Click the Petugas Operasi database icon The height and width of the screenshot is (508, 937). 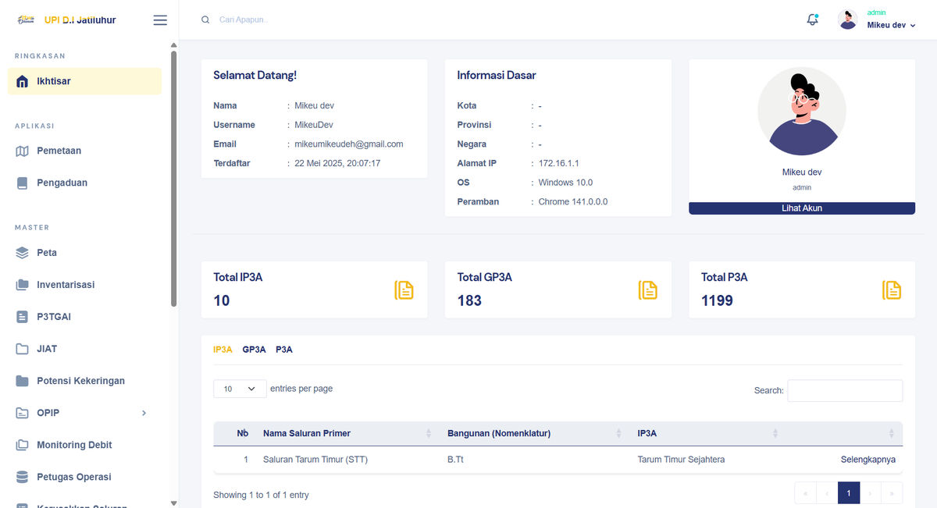pyautogui.click(x=22, y=477)
